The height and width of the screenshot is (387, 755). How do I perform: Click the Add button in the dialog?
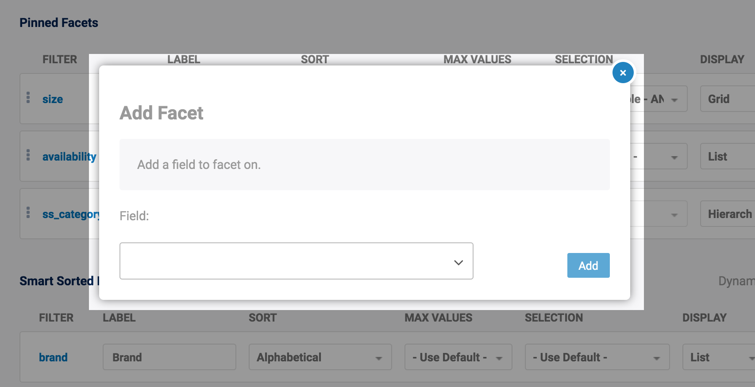588,265
